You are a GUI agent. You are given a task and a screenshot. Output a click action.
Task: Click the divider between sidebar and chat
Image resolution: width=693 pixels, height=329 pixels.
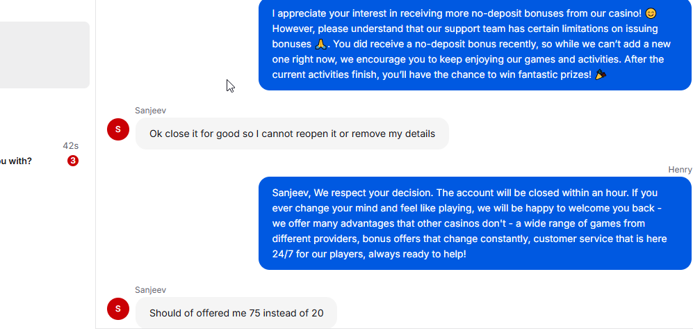(x=95, y=209)
